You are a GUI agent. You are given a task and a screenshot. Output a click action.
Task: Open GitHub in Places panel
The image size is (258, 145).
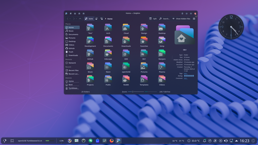[x=72, y=48]
